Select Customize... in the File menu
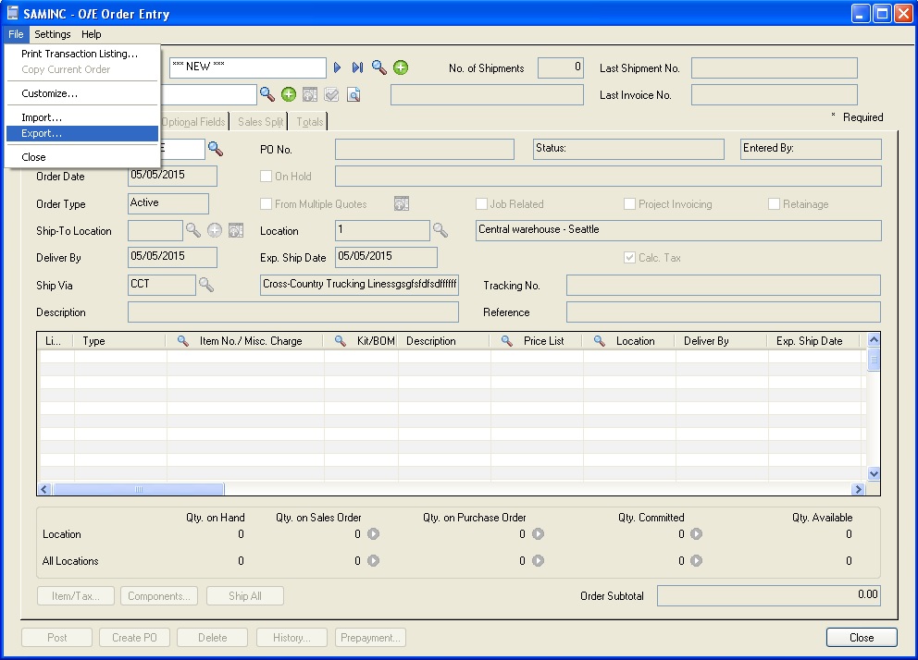 (x=50, y=93)
